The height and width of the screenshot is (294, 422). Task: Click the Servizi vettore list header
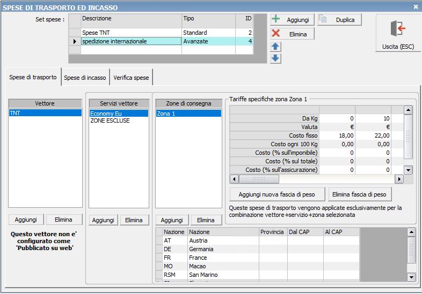point(119,103)
